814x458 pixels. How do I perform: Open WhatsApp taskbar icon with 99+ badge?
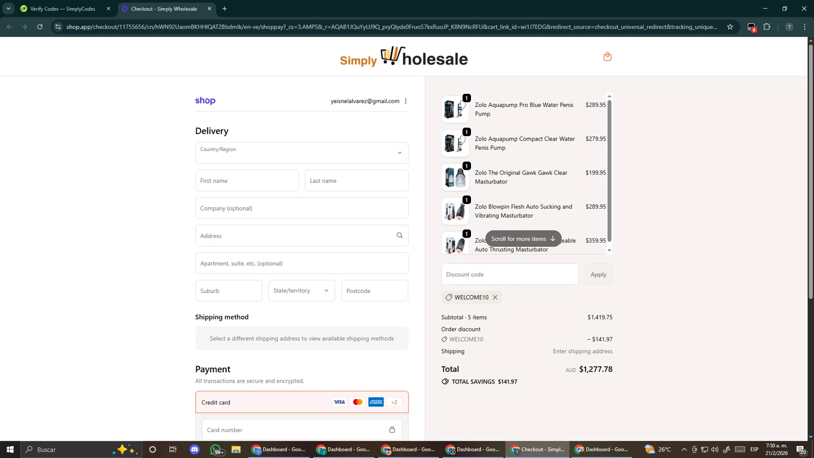pyautogui.click(x=216, y=449)
